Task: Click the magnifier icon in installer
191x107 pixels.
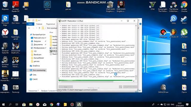Action: 121,87
